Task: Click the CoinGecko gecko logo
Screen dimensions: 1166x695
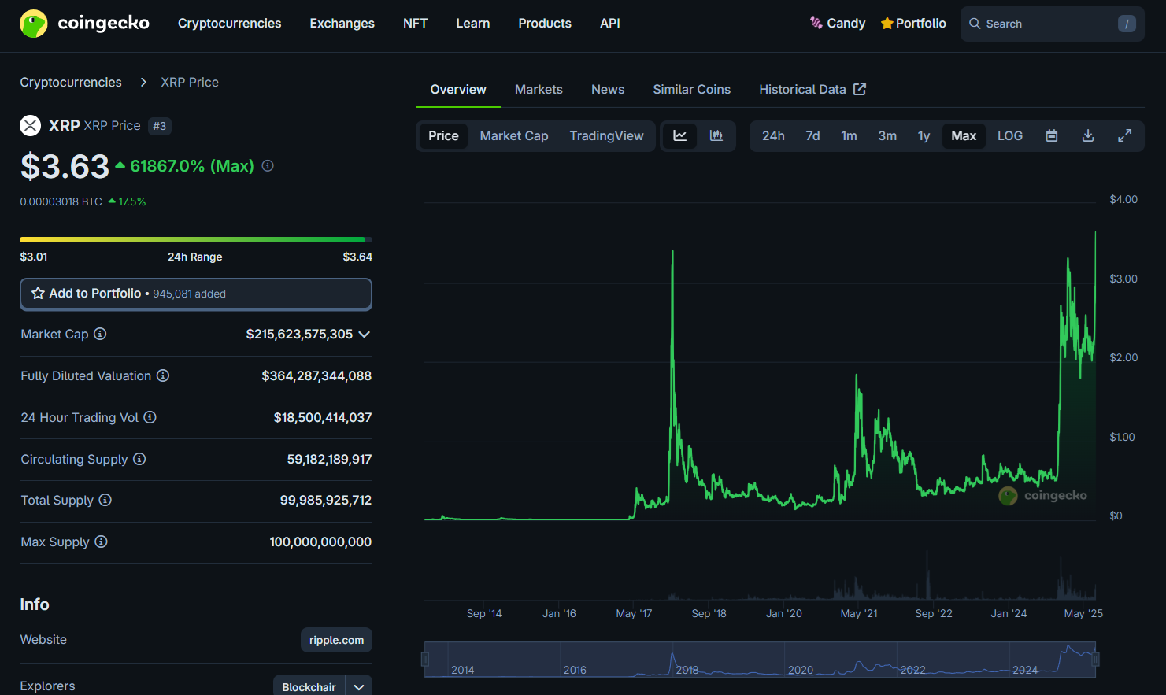Action: pos(34,24)
